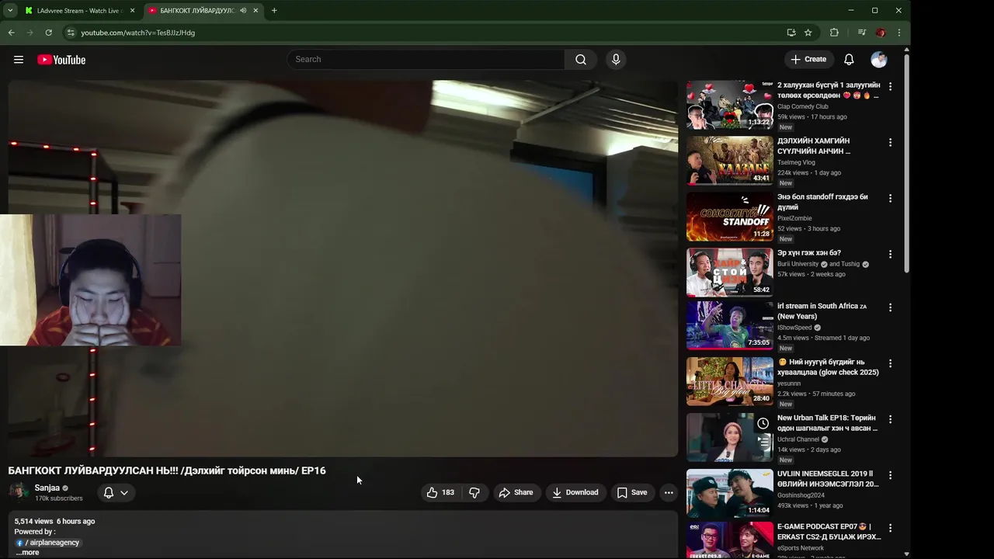994x559 pixels.
Task: Open options for Goshinshog2024 video
Action: pyautogui.click(x=890, y=475)
